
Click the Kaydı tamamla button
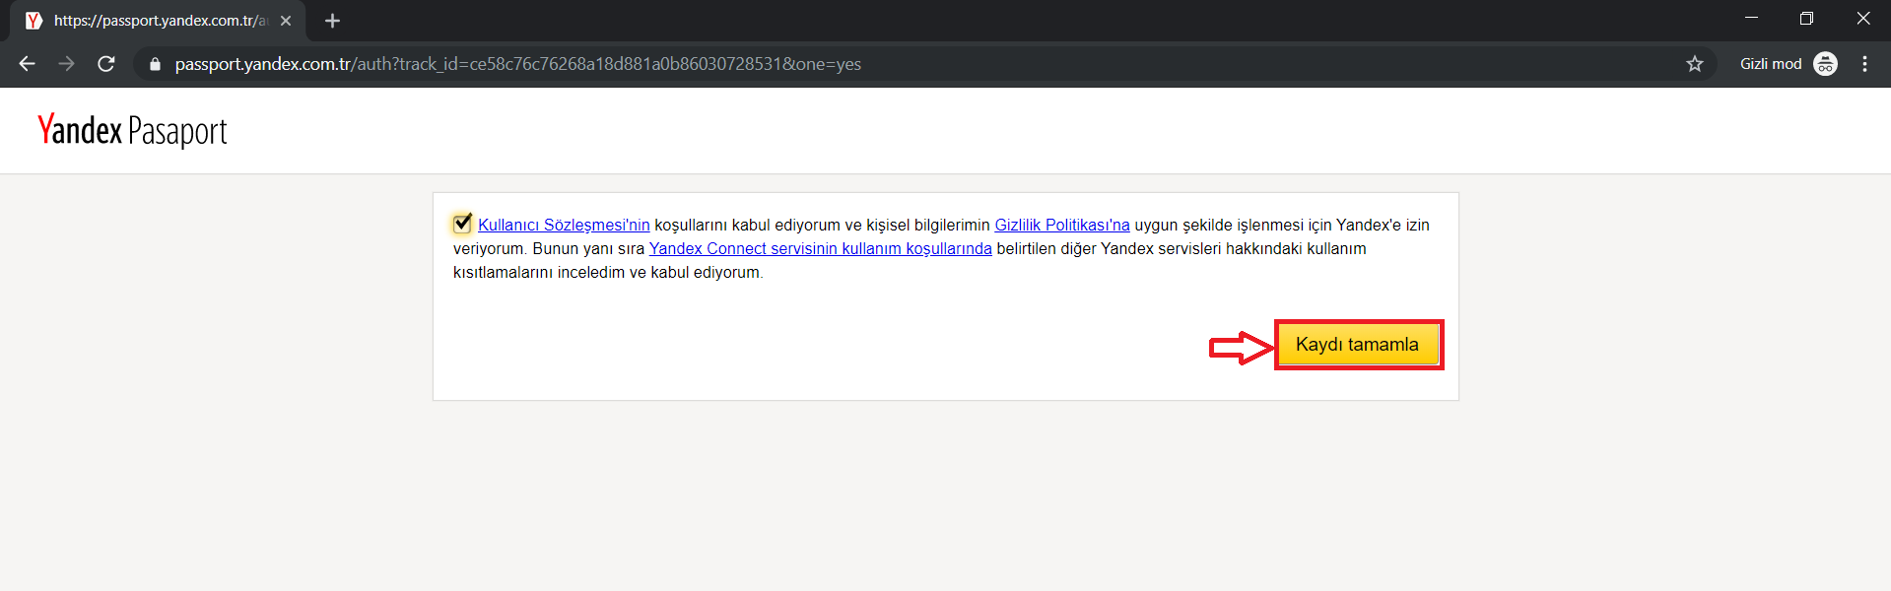[1358, 345]
